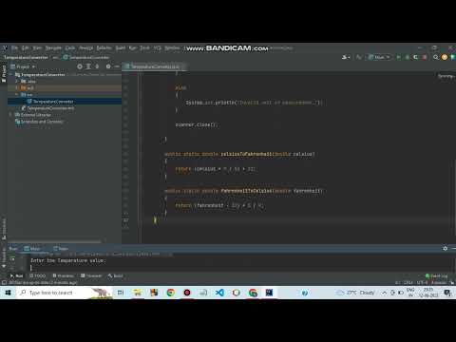The height and width of the screenshot is (342, 456).
Task: Click the Windows Start button
Action: tap(8, 293)
